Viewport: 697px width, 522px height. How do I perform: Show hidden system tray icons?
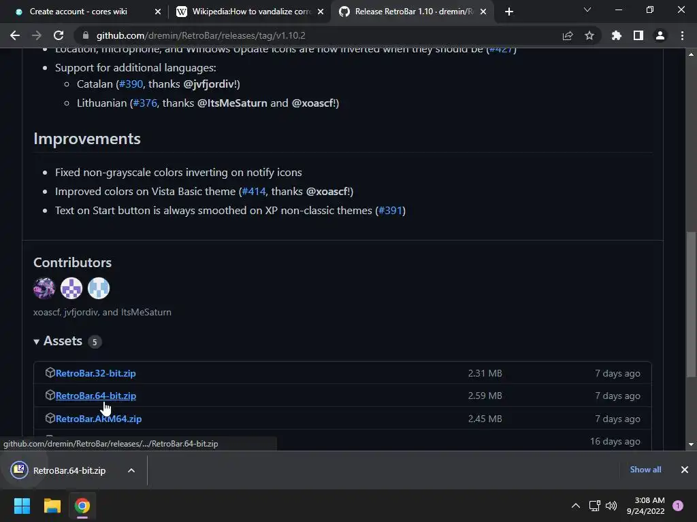coord(576,506)
